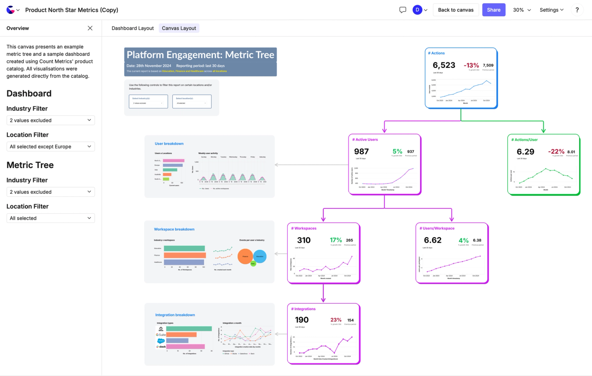Expand the chevron next to the logo
This screenshot has height=376, width=592.
point(18,10)
